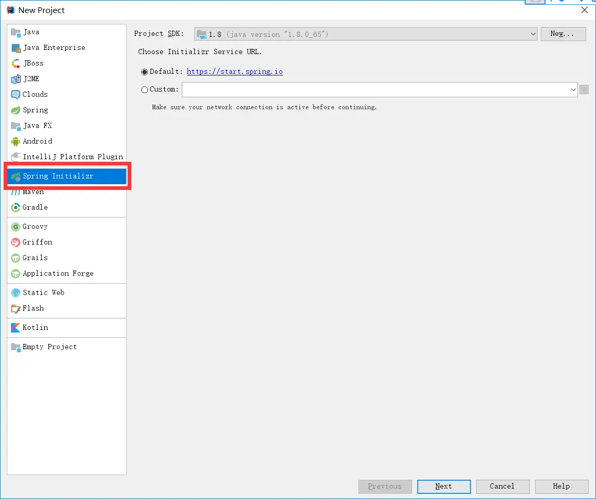Image resolution: width=596 pixels, height=499 pixels.
Task: Choose Spring Initializr in the list
Action: click(x=67, y=176)
